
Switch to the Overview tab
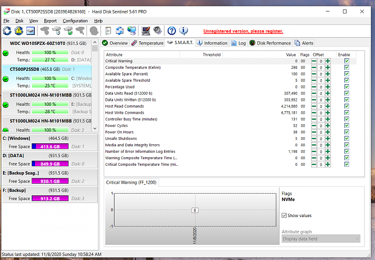point(115,43)
